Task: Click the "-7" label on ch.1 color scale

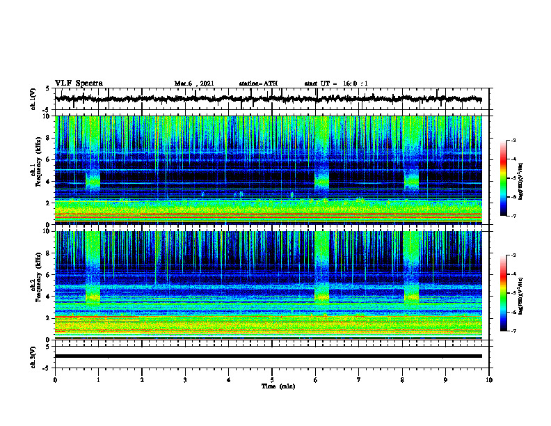Action: click(513, 216)
